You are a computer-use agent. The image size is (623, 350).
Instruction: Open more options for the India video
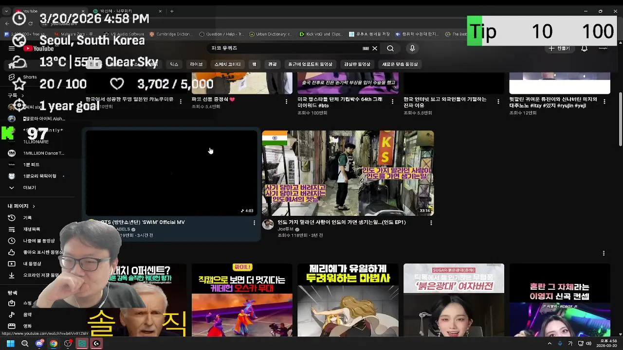[x=431, y=223]
